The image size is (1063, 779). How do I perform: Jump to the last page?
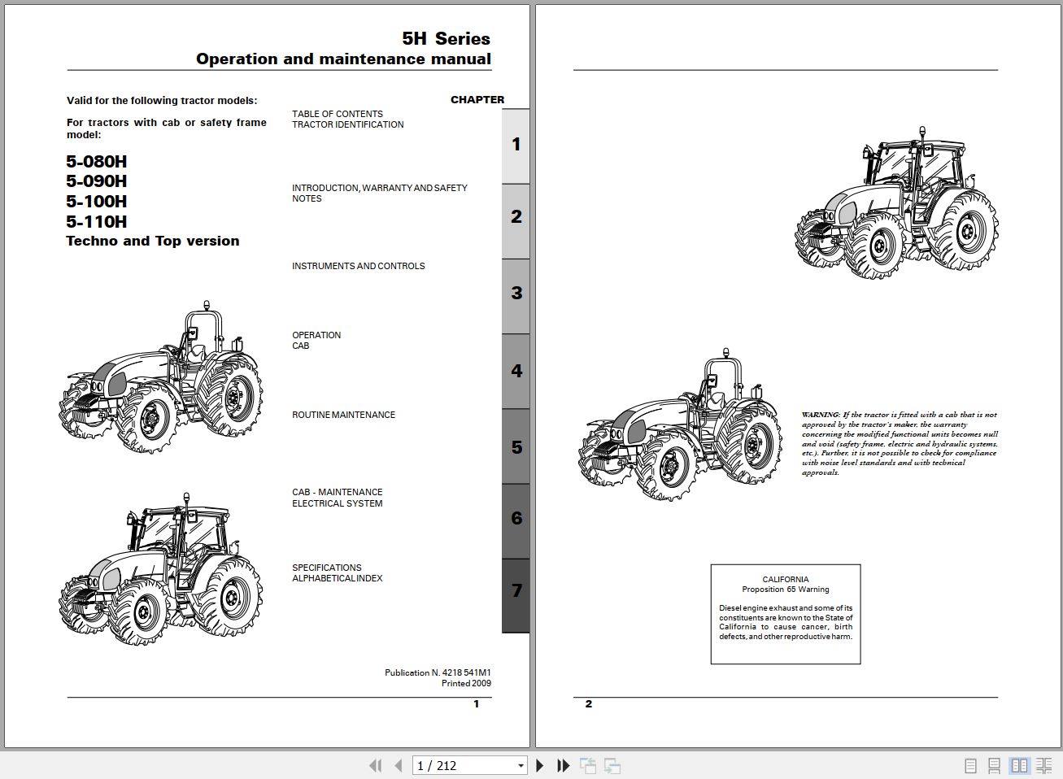(x=563, y=765)
